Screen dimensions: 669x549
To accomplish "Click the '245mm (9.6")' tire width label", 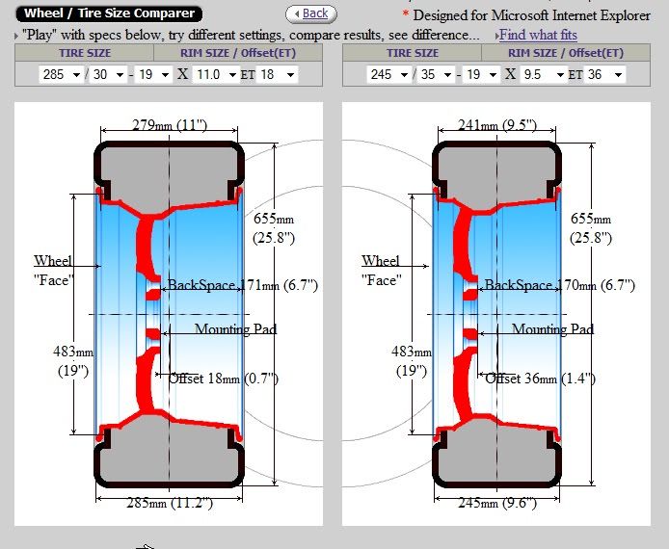I will (x=497, y=503).
